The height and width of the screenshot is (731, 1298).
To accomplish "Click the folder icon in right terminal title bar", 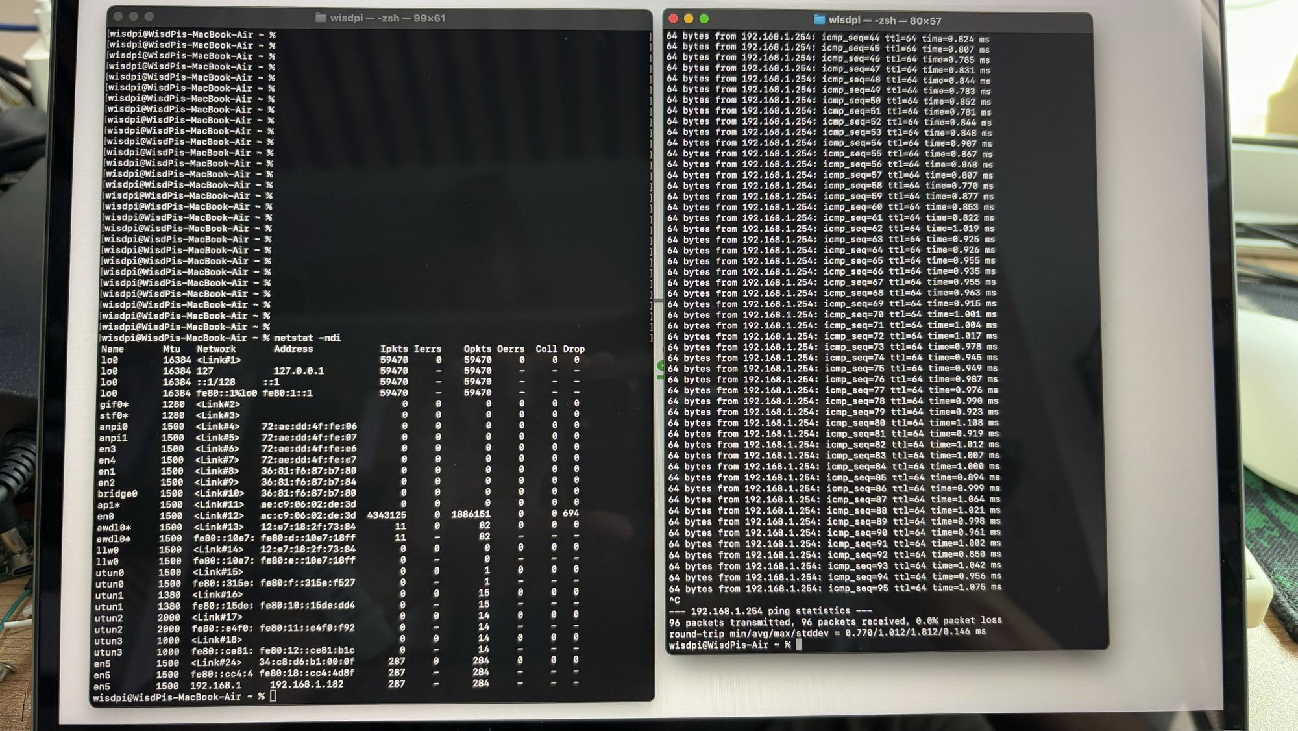I will [819, 20].
